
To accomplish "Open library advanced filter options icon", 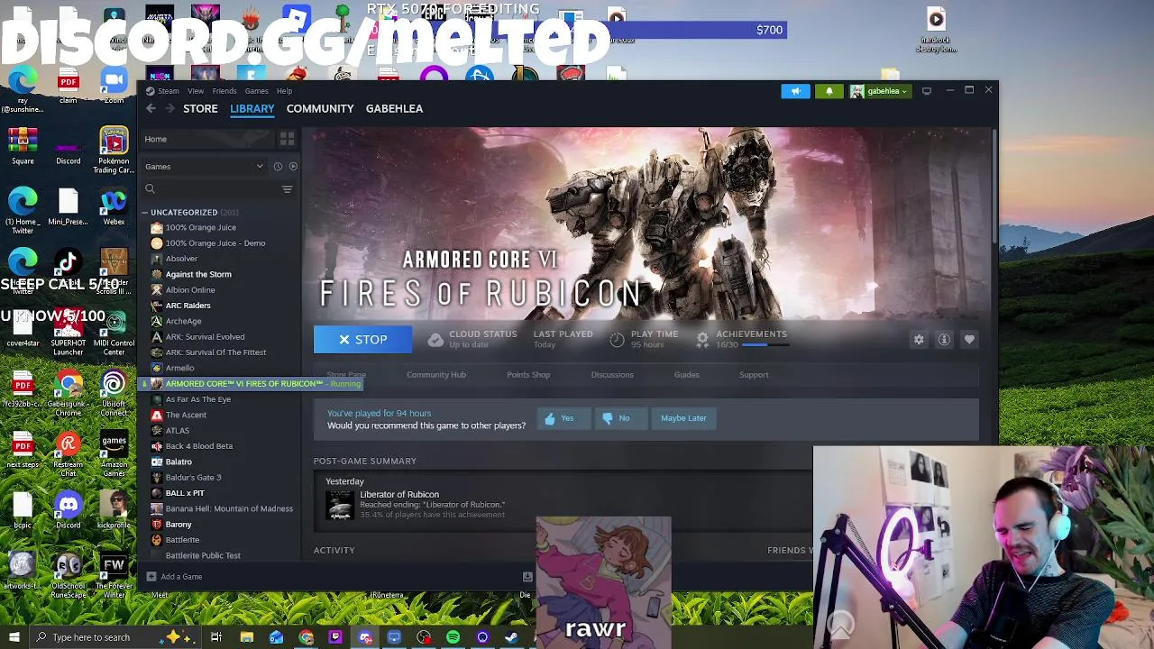I will [287, 189].
